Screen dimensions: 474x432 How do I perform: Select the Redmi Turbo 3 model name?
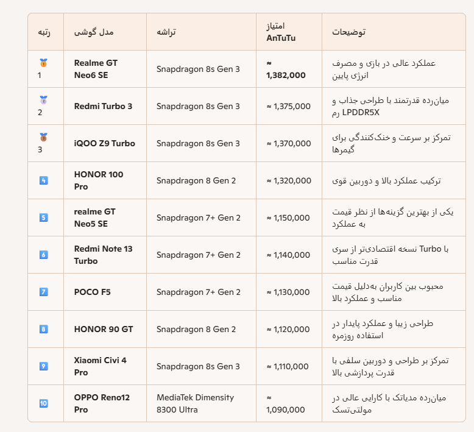103,107
